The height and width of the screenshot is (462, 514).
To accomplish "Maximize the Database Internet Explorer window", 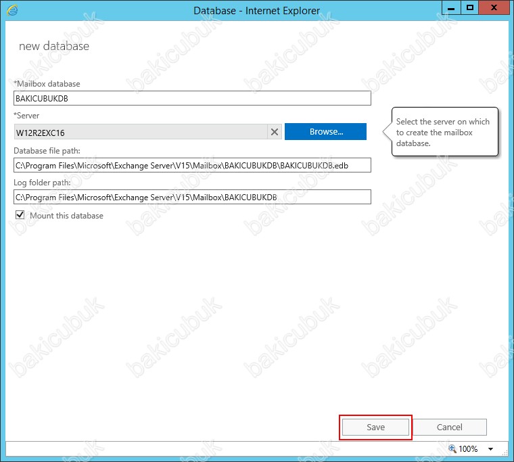I will pos(470,8).
